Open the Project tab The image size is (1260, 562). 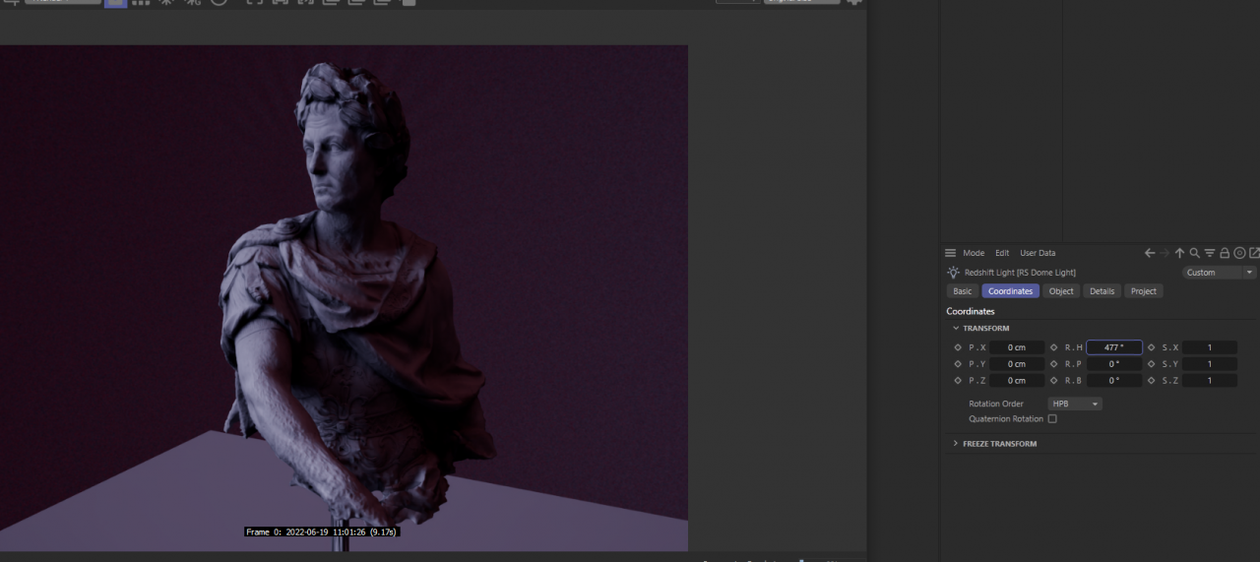pyautogui.click(x=1144, y=291)
